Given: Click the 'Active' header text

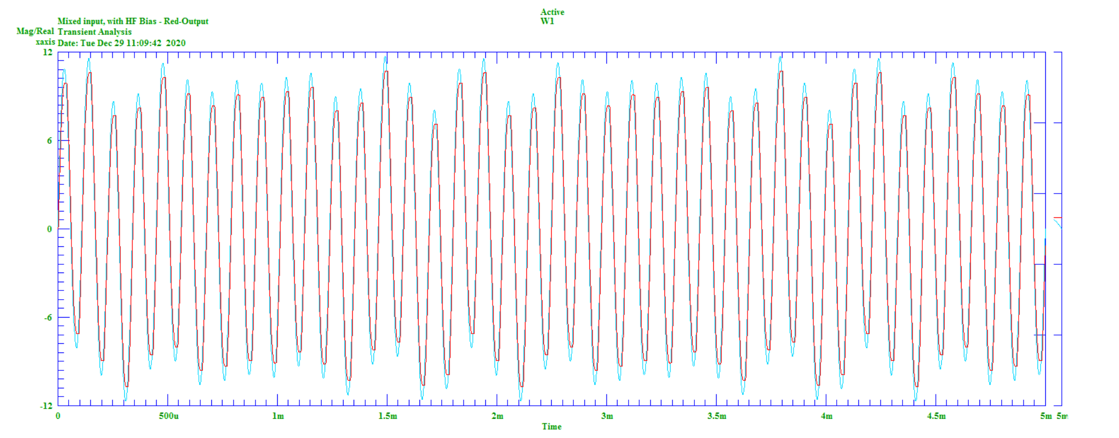Looking at the screenshot, I should click(x=552, y=12).
